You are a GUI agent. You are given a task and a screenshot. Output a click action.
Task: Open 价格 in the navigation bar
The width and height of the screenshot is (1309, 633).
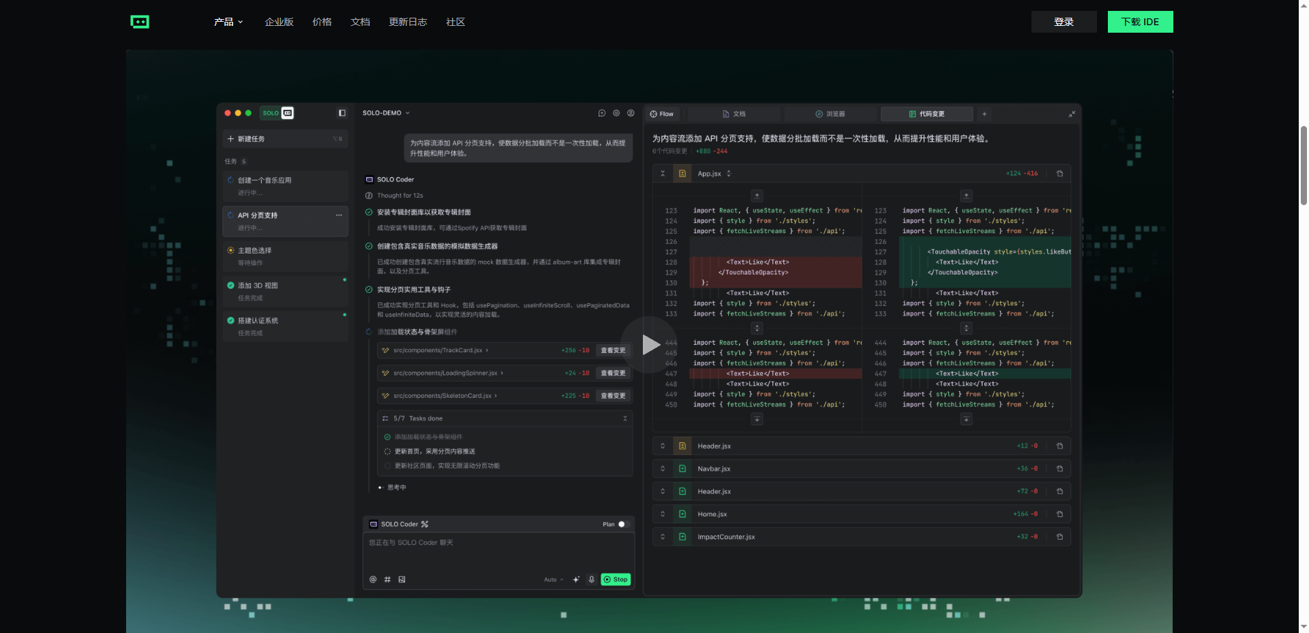pyautogui.click(x=322, y=22)
